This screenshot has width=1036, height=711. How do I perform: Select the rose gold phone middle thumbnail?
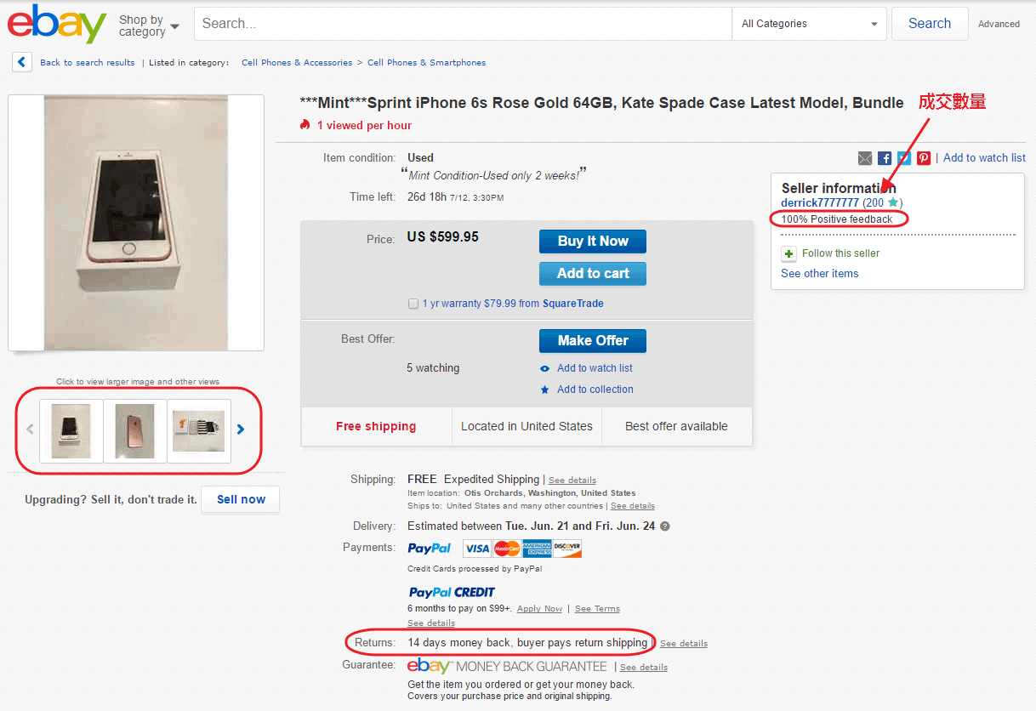(x=134, y=430)
